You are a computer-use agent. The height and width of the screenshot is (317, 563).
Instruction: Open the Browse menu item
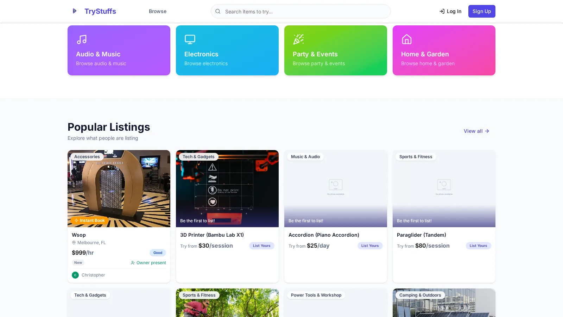(x=158, y=11)
